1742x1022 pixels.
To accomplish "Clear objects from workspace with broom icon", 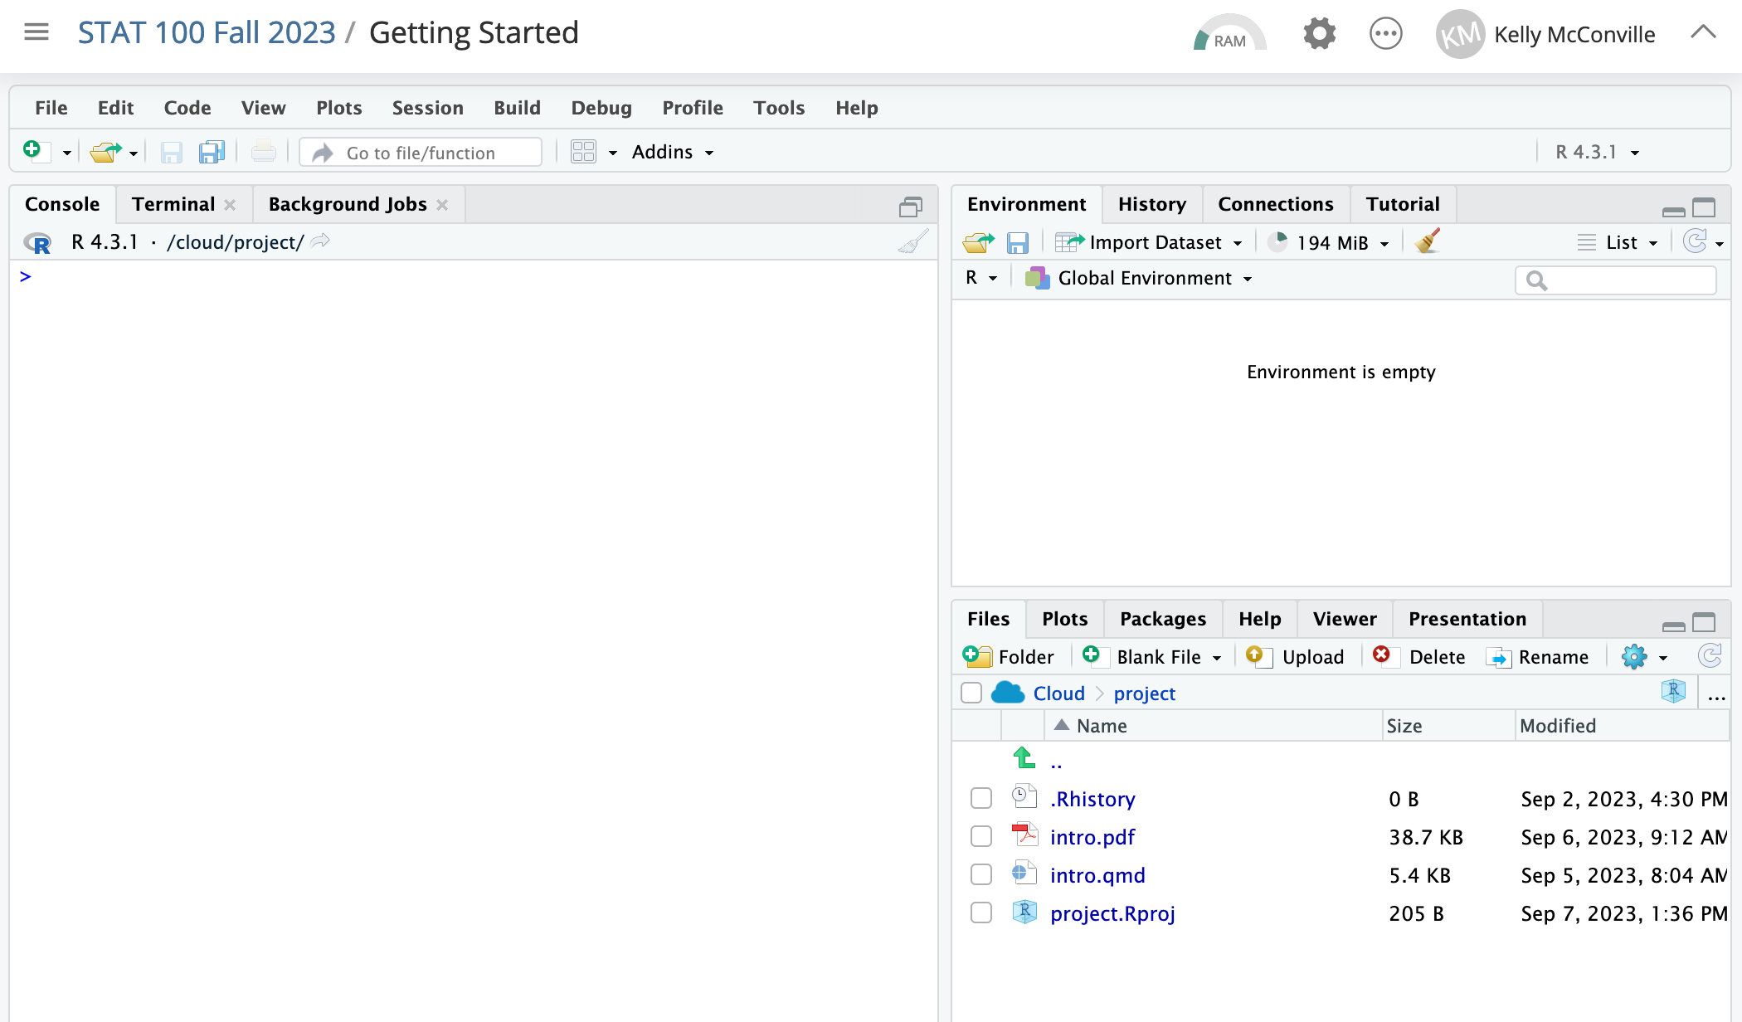I will (1427, 241).
